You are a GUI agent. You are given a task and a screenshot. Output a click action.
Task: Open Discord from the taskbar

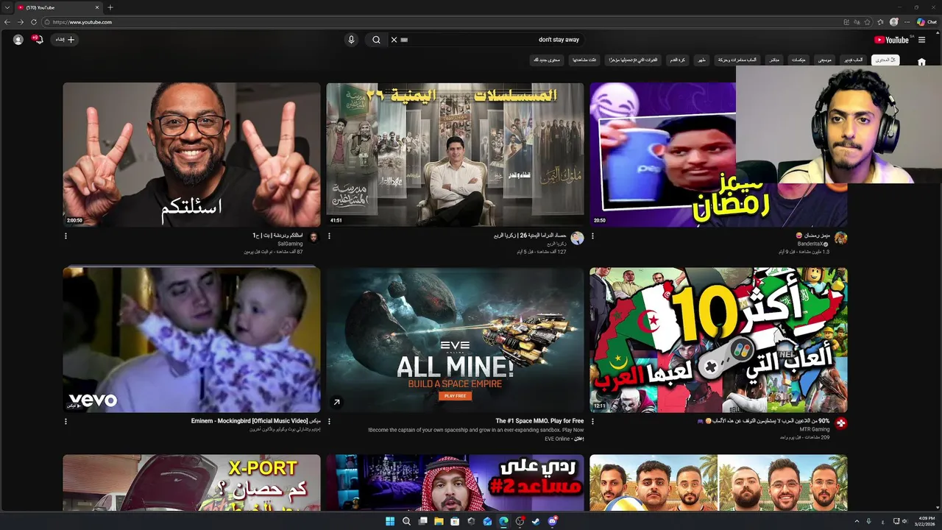tap(552, 521)
